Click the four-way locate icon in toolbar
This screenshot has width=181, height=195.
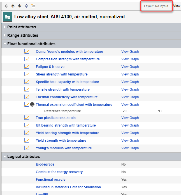(x=26, y=6)
